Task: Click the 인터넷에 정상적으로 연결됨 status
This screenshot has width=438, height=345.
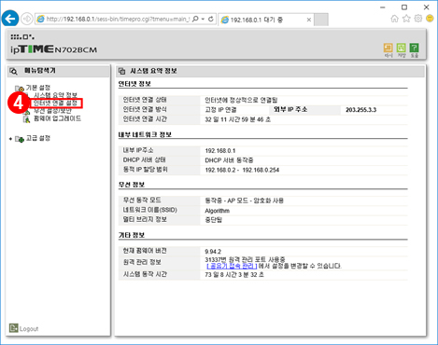Action: click(x=241, y=100)
